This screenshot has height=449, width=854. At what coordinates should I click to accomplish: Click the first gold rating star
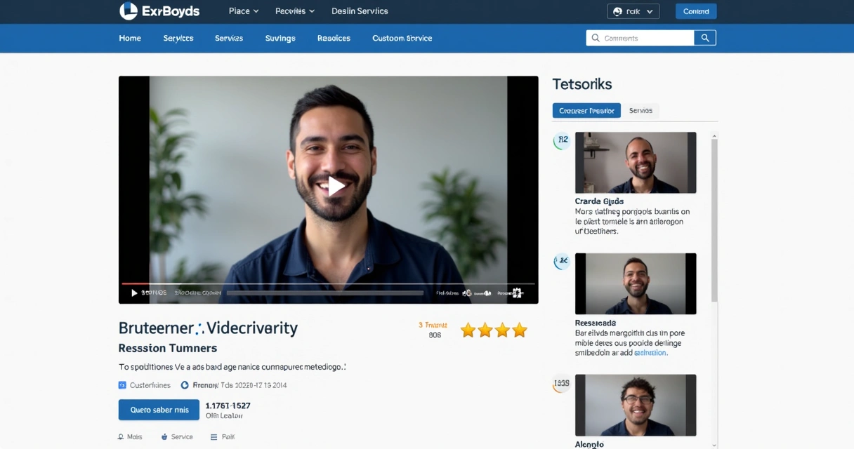(x=468, y=330)
